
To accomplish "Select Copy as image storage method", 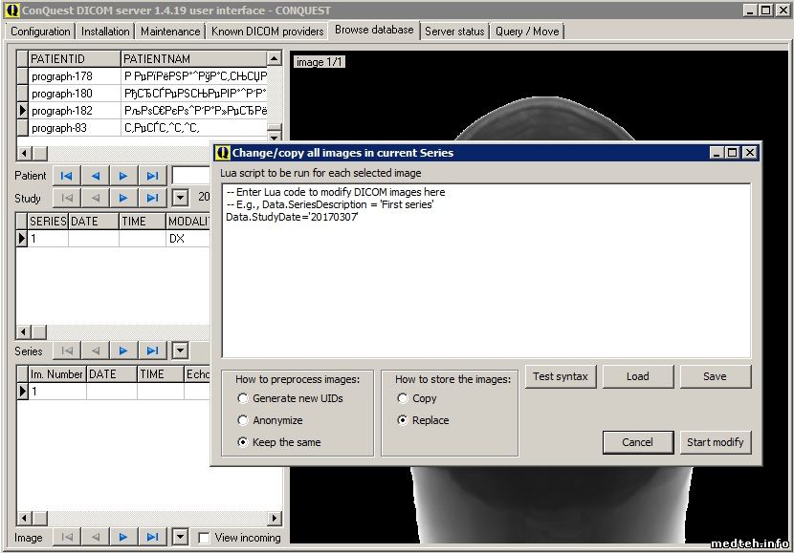I will pyautogui.click(x=403, y=398).
